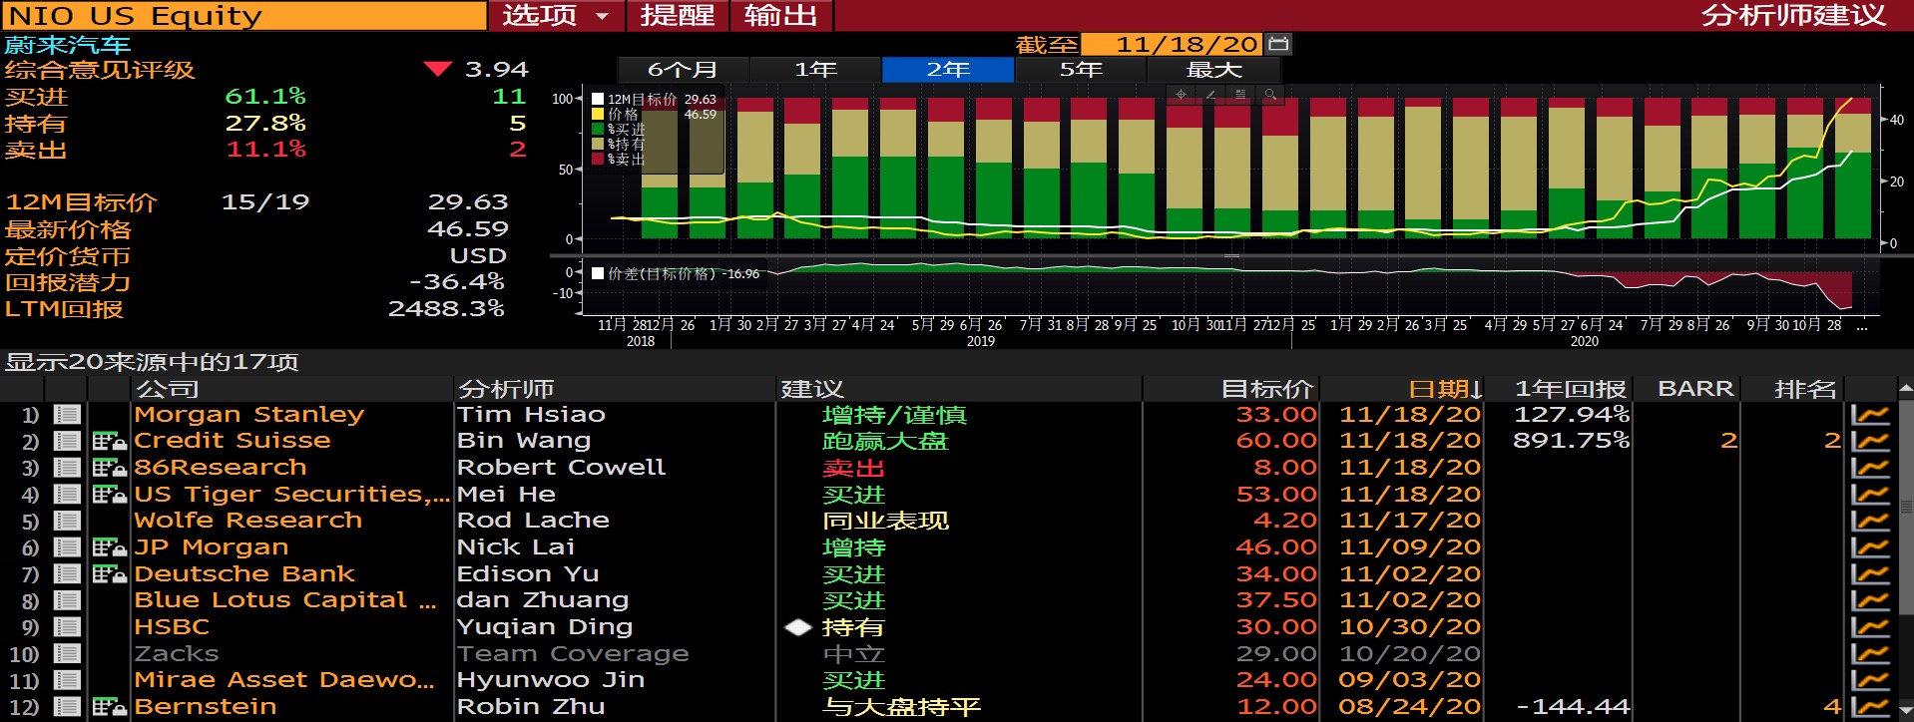Open the Morgan Stanley company link
This screenshot has height=722, width=1914.
[249, 414]
